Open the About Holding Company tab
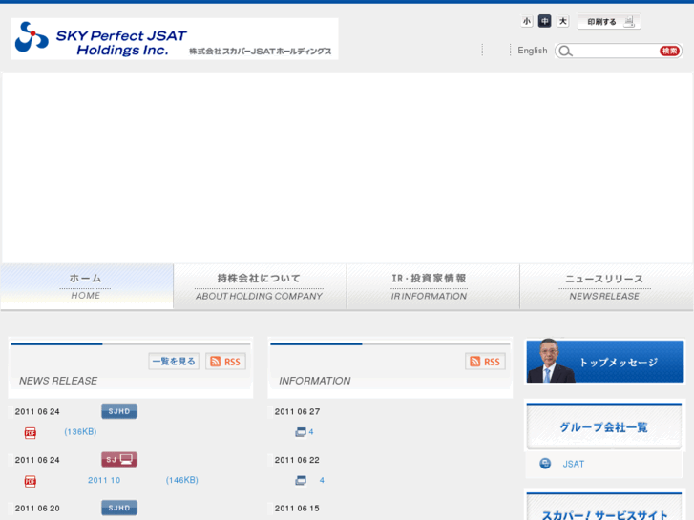694x520 pixels. tap(260, 286)
